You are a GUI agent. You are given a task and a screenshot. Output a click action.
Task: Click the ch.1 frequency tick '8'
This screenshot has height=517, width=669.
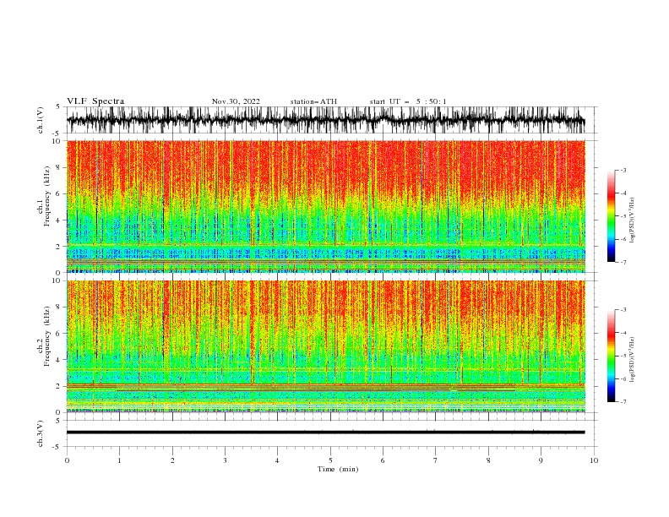click(59, 167)
